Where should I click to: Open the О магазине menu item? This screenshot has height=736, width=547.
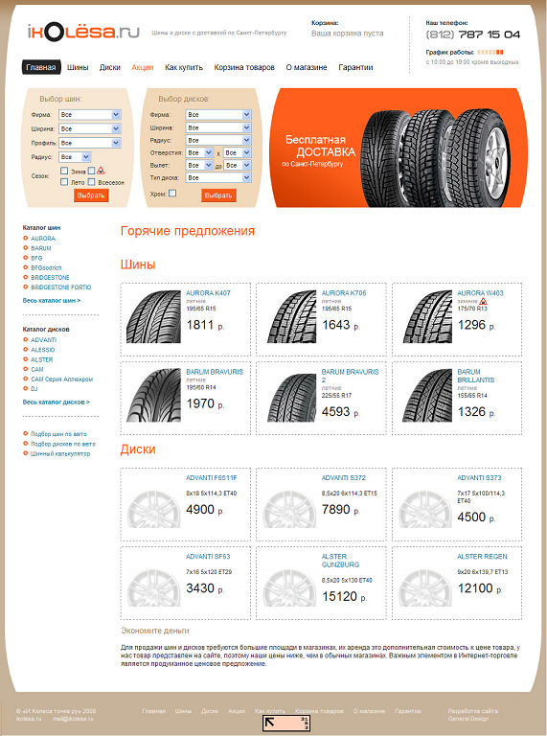307,67
